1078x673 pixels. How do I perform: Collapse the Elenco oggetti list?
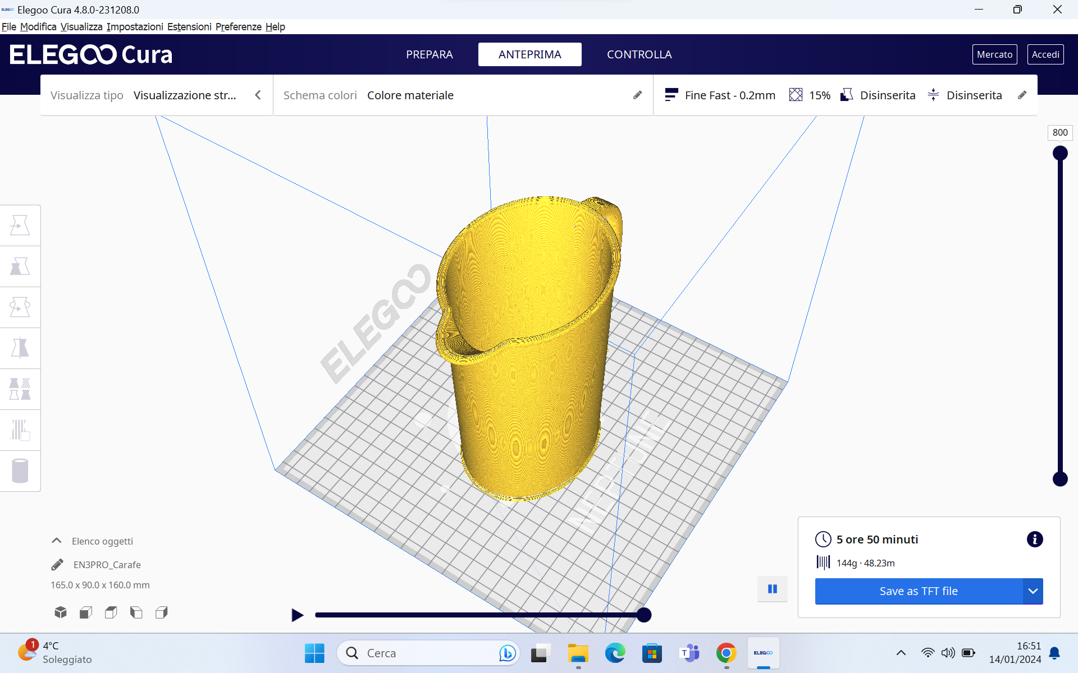click(x=56, y=541)
